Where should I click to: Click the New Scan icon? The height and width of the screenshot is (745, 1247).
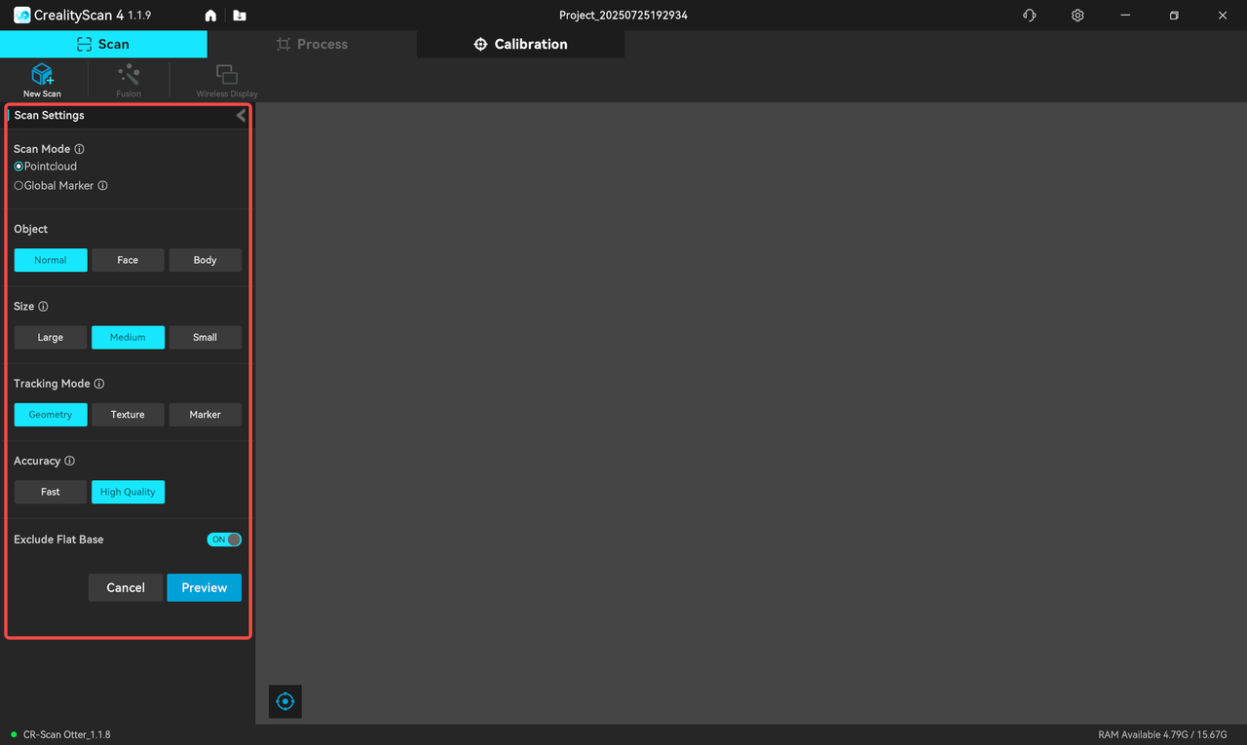pyautogui.click(x=42, y=76)
